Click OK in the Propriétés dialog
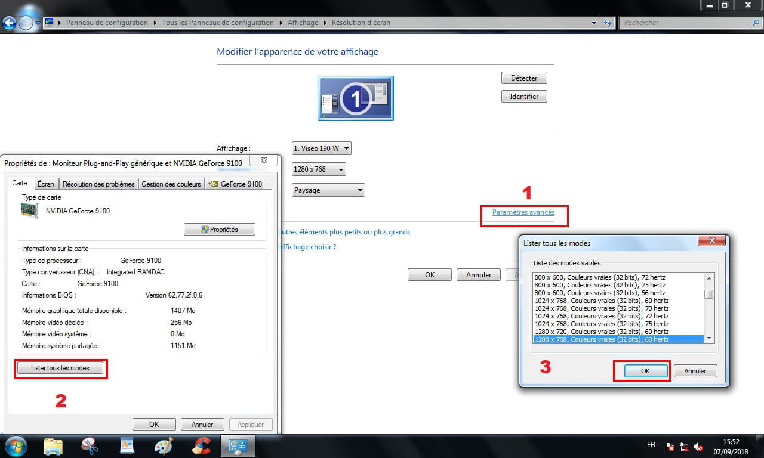This screenshot has width=764, height=458. click(x=154, y=425)
